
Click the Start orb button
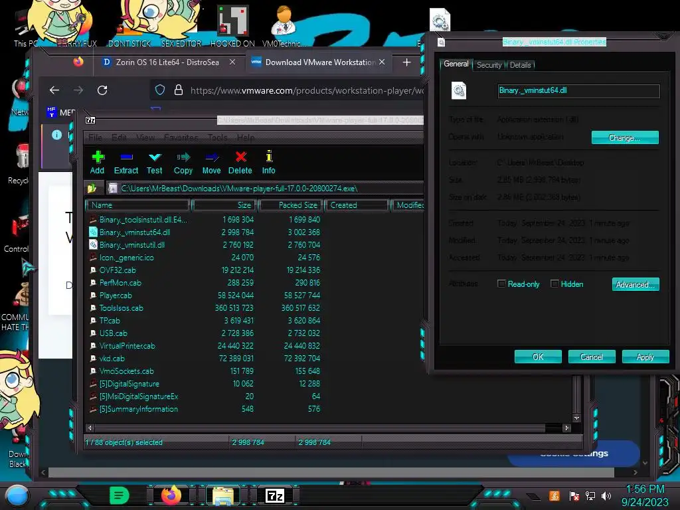[17, 495]
